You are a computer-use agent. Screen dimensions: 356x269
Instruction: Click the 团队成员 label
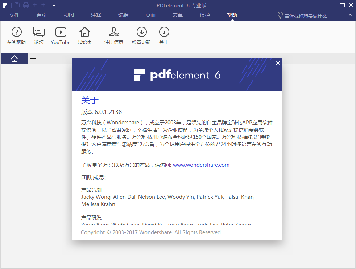[94, 178]
